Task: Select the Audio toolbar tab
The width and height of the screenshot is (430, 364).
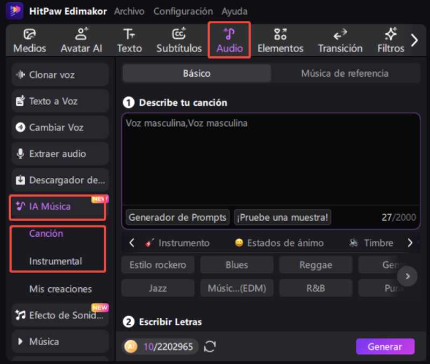Action: pos(230,41)
